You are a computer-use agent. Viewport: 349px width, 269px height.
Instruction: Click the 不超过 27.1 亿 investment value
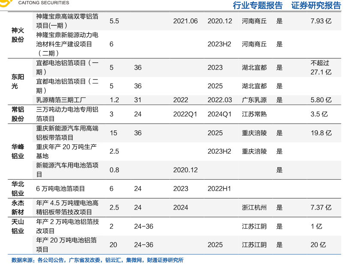(321, 68)
